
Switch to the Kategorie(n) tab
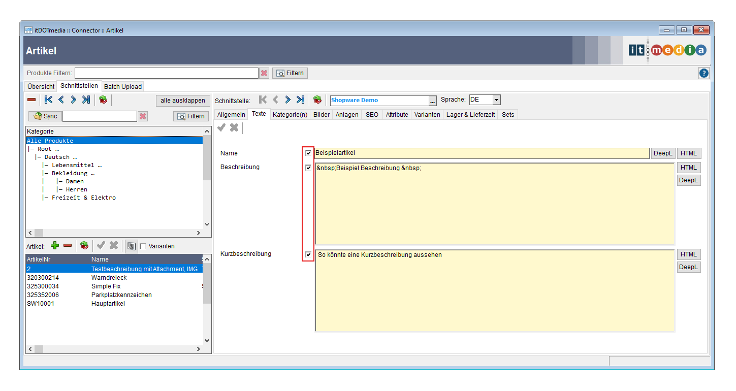[290, 115]
